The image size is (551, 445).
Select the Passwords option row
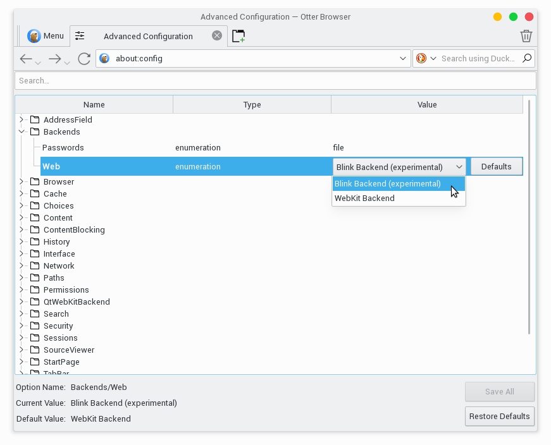(282, 147)
